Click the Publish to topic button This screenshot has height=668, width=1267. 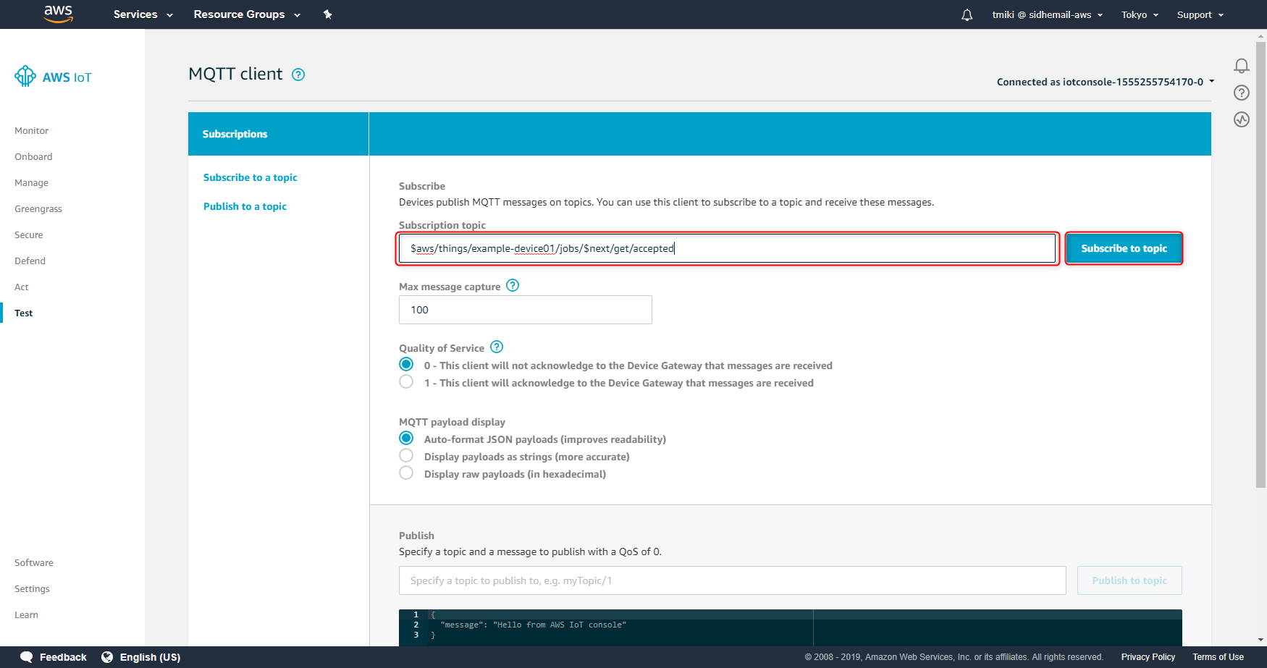tap(1129, 580)
